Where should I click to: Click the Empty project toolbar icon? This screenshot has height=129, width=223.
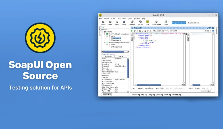(x=103, y=22)
